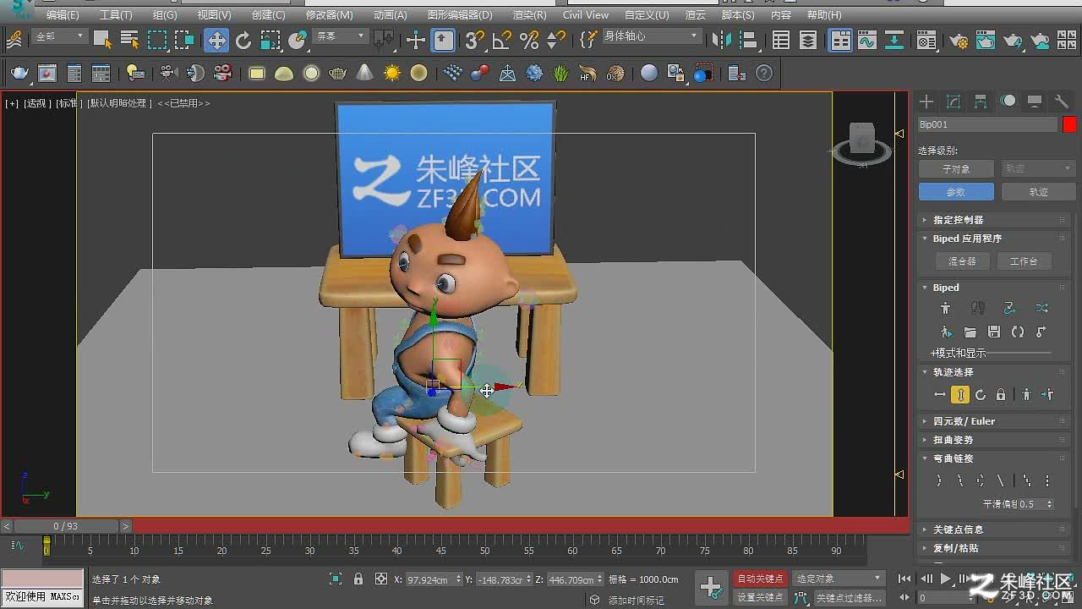Choose the rectangular selection region tool
Screen dimensions: 1082x609
tap(156, 40)
